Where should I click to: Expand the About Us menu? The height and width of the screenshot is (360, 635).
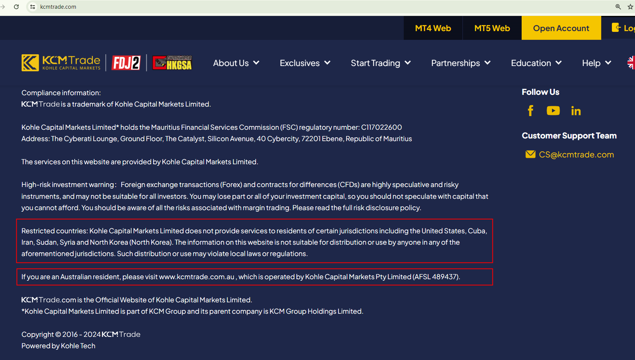(x=236, y=63)
